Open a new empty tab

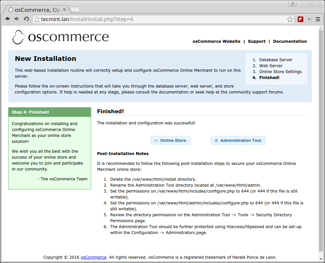[75, 10]
